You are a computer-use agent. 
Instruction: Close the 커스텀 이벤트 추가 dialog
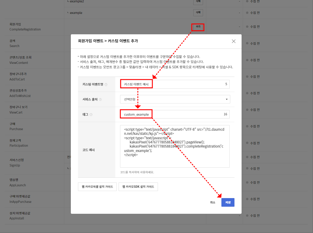coord(234,41)
